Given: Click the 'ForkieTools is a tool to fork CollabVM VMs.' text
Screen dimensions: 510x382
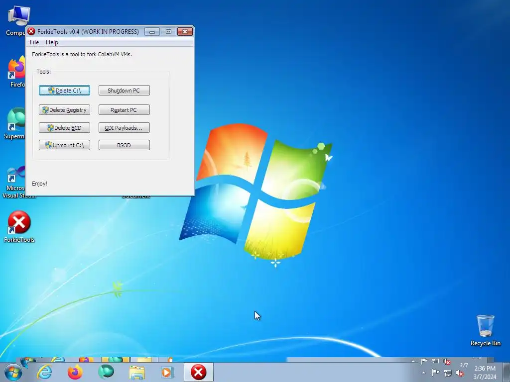Looking at the screenshot, I should point(82,54).
